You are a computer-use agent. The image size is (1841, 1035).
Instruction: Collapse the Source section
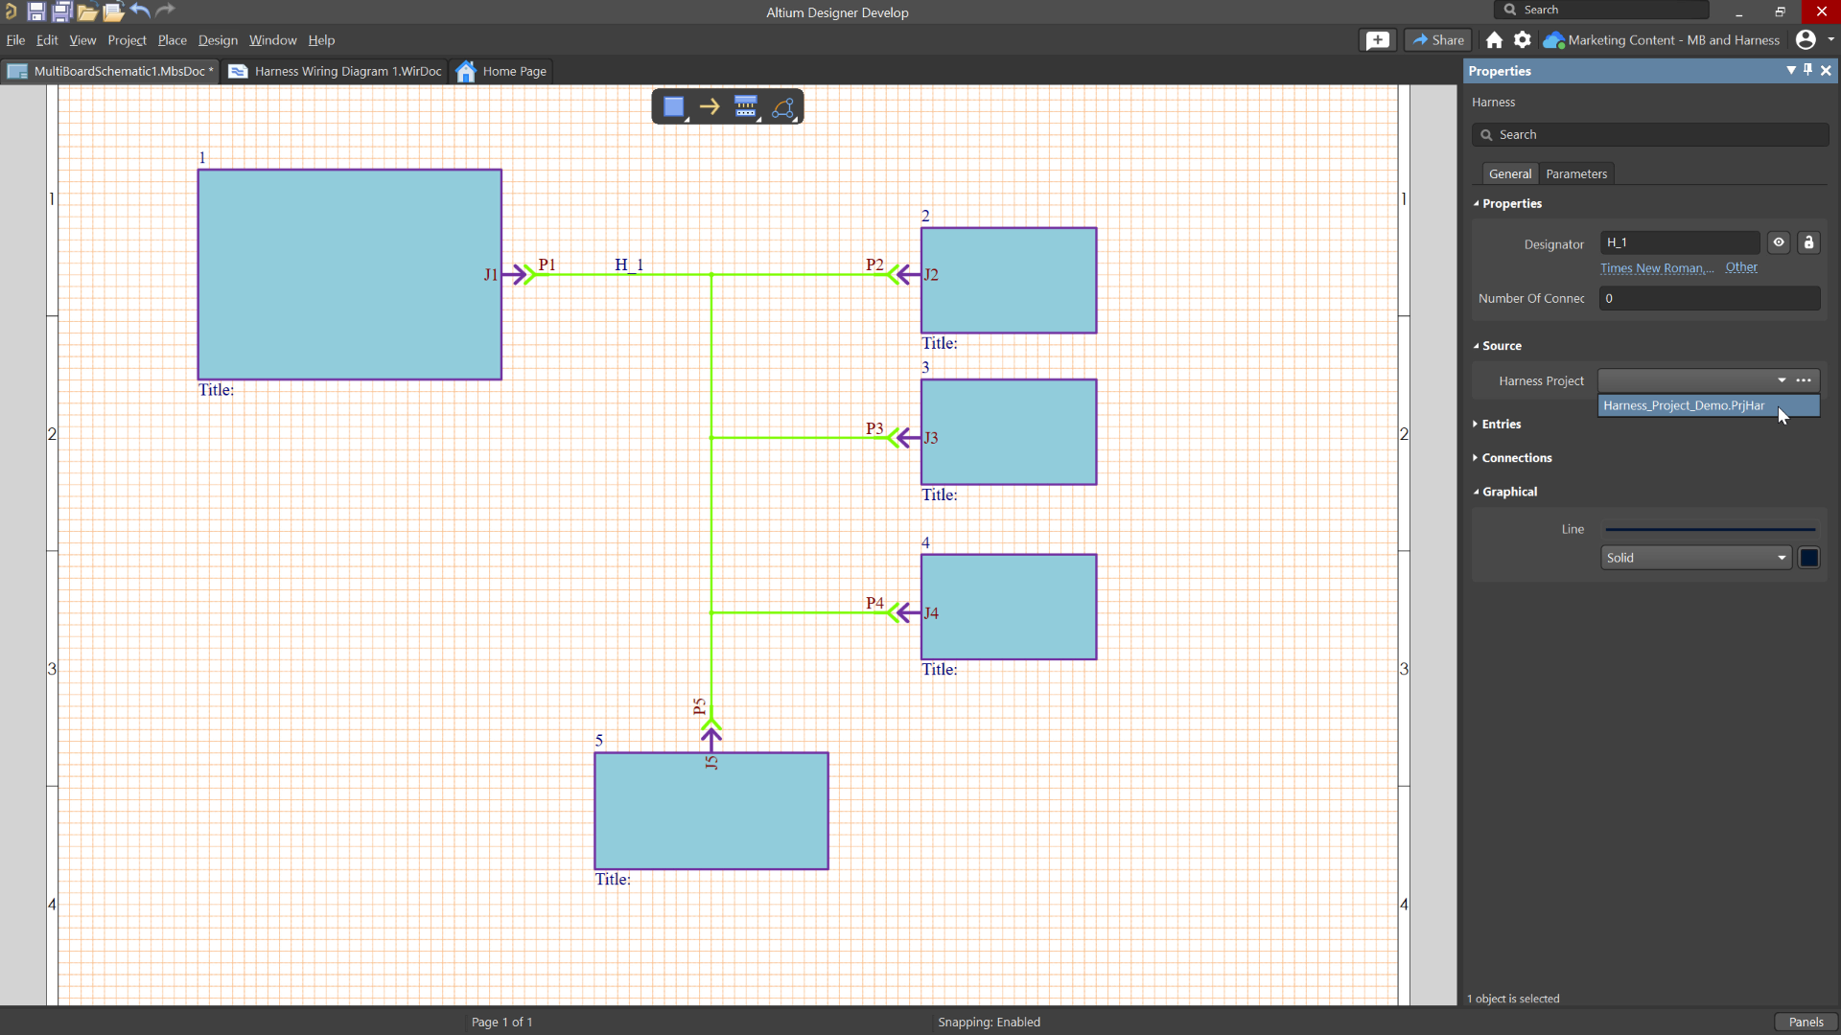coord(1501,346)
